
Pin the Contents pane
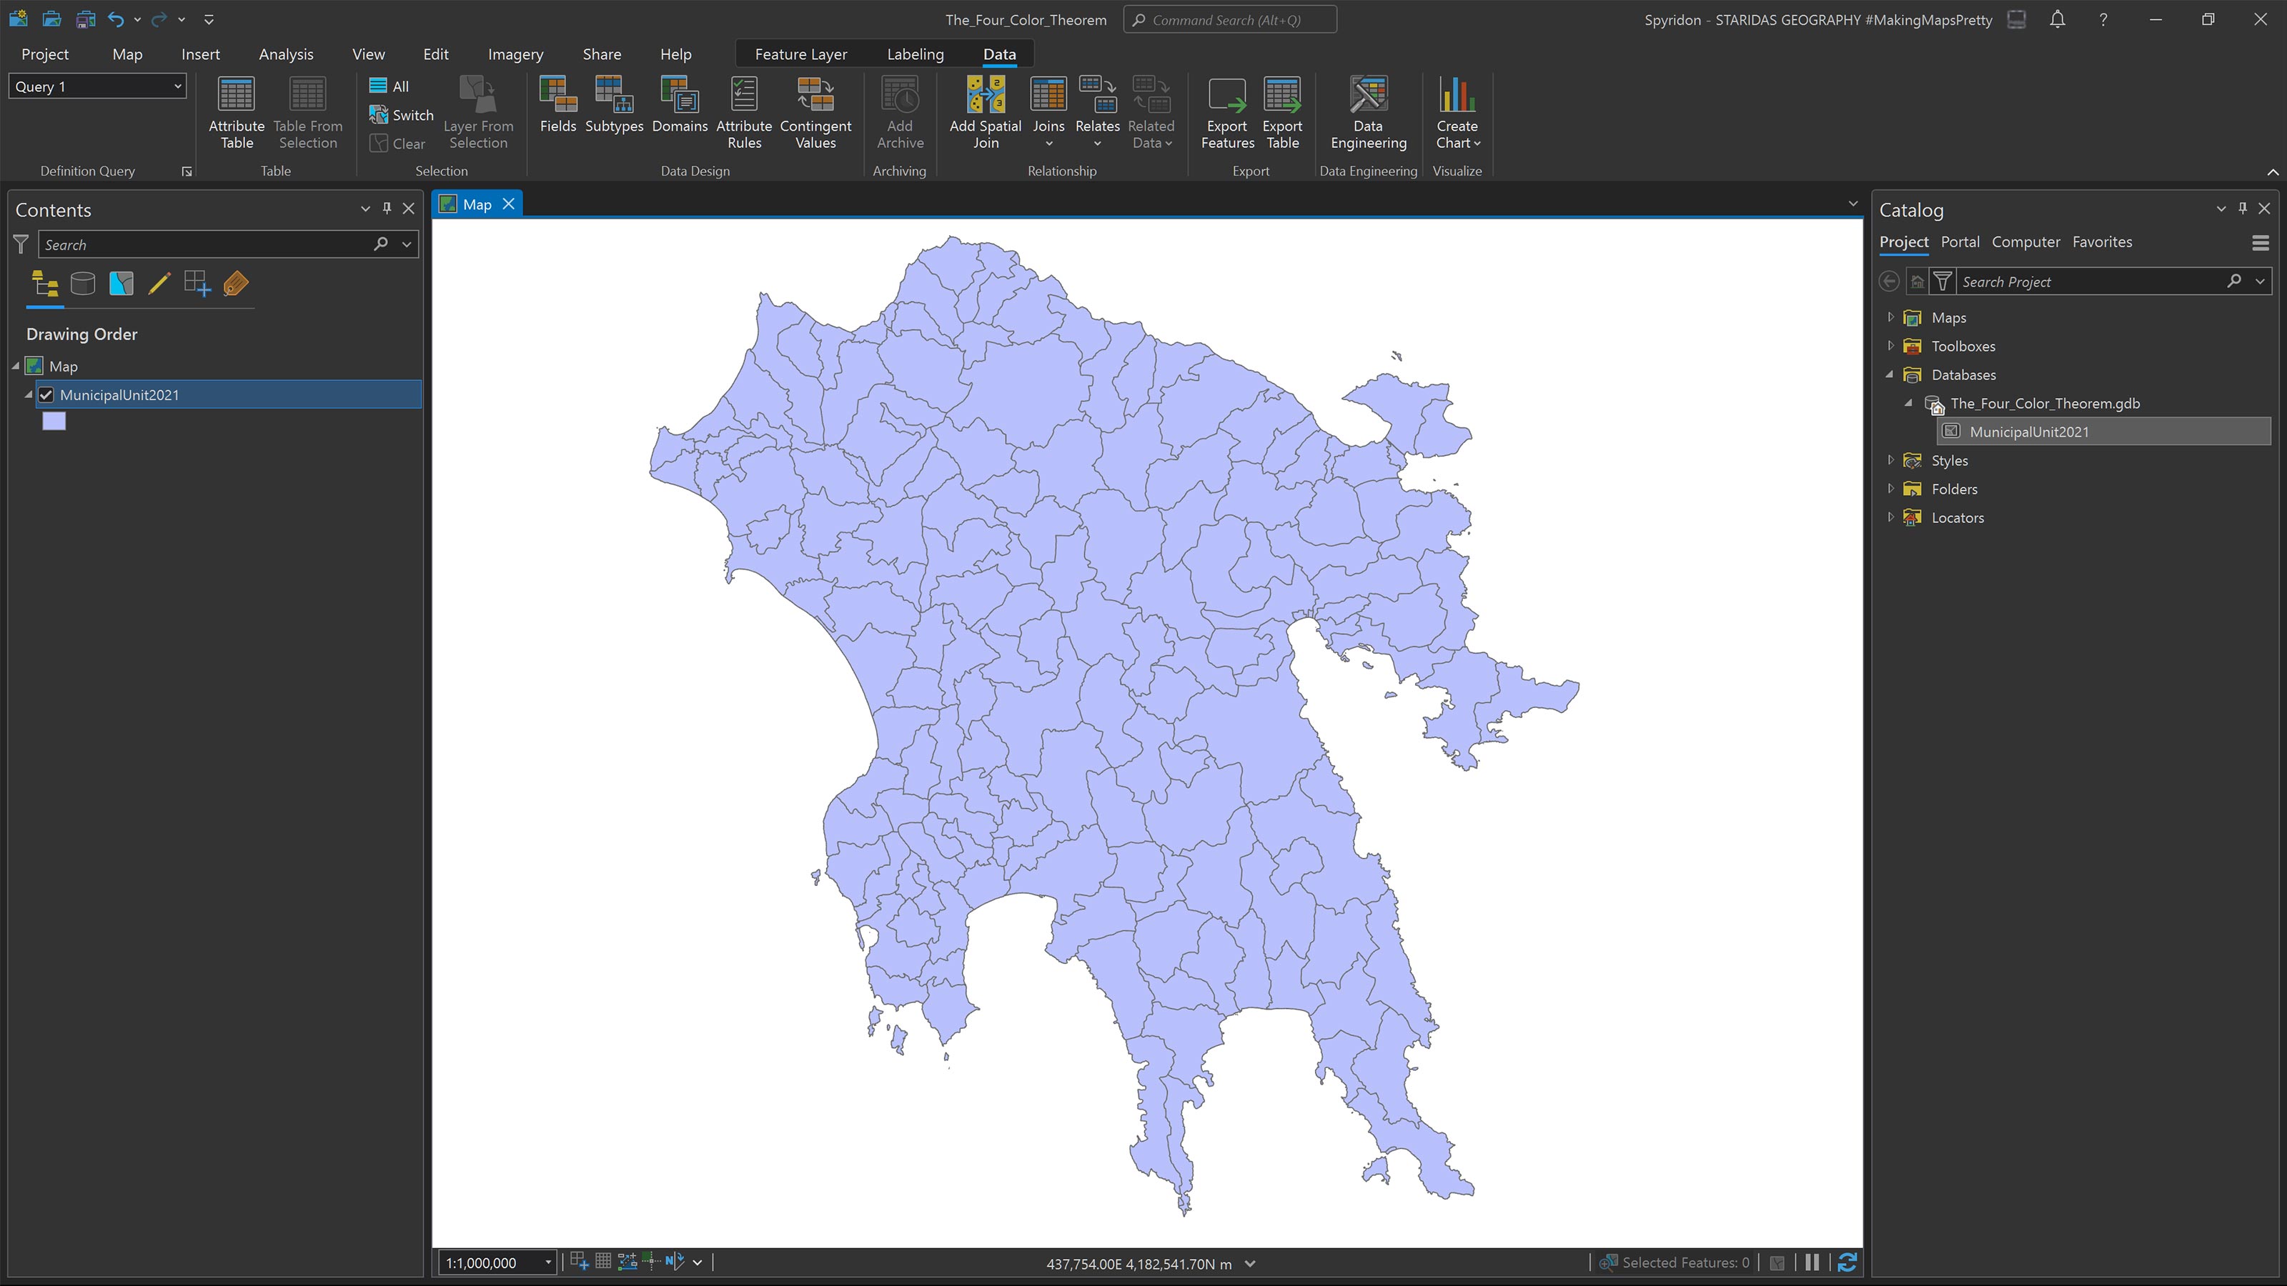coord(386,209)
